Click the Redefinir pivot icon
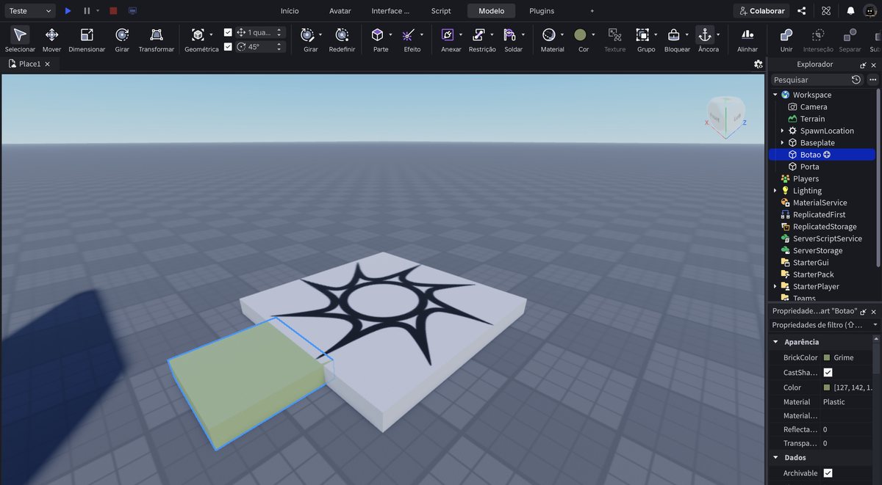The height and width of the screenshot is (485, 882). [x=342, y=34]
